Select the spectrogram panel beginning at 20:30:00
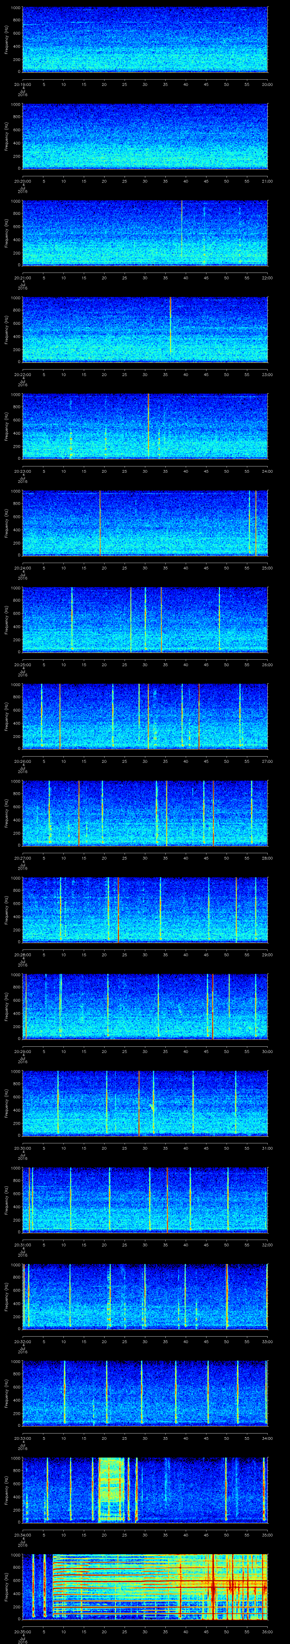Viewport: 290px width, 1644px height. [145, 1103]
